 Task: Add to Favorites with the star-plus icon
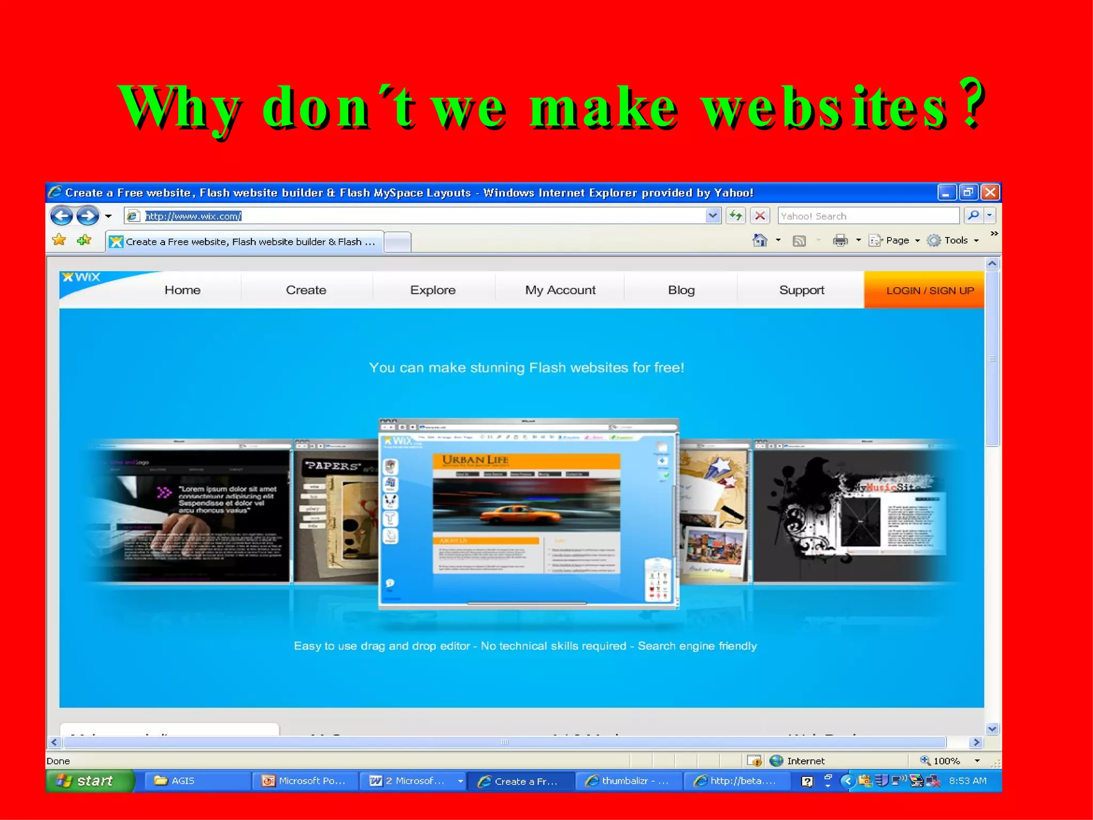click(x=84, y=240)
